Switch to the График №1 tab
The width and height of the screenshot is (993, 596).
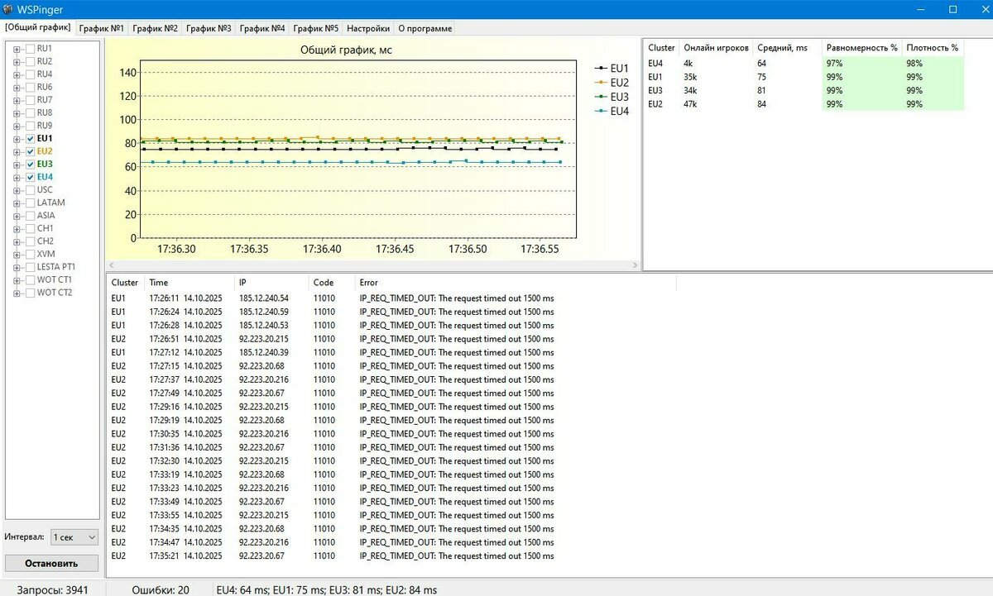pos(101,28)
